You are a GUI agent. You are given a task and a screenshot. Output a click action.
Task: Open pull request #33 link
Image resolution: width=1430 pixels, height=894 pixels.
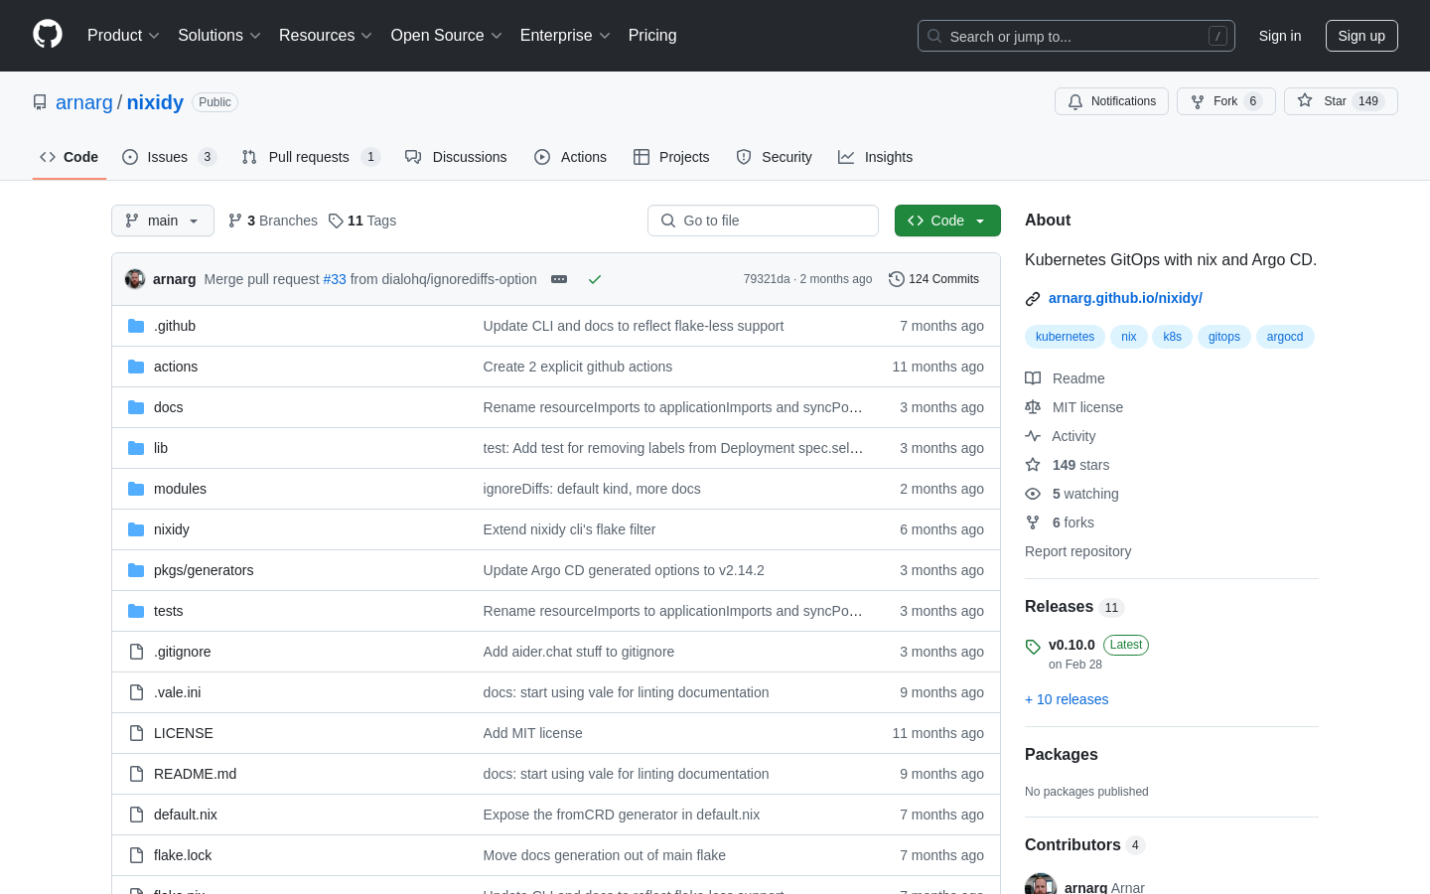pyautogui.click(x=335, y=279)
